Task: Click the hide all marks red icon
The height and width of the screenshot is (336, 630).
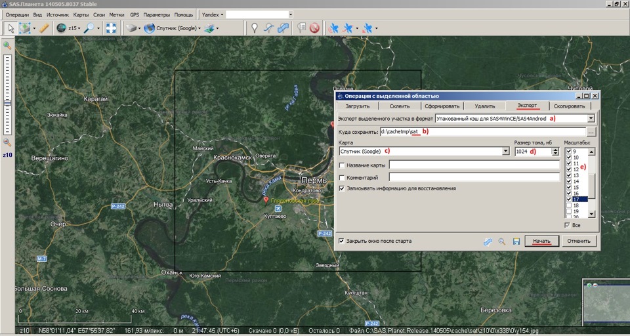Action: [x=314, y=28]
